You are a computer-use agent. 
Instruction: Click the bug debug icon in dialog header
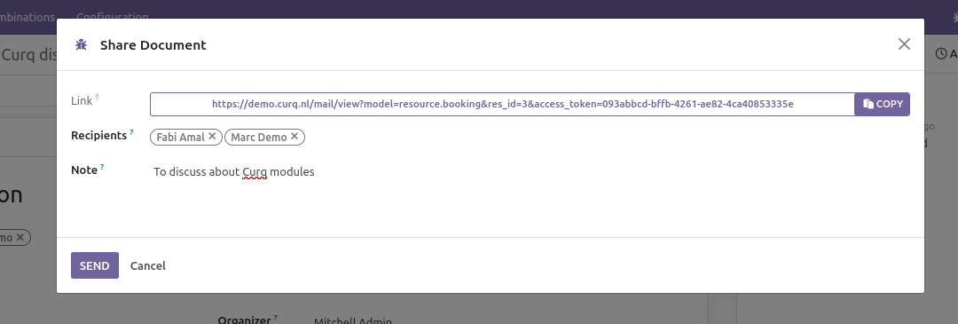pyautogui.click(x=82, y=44)
